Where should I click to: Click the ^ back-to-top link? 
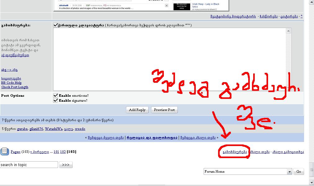point(302,16)
